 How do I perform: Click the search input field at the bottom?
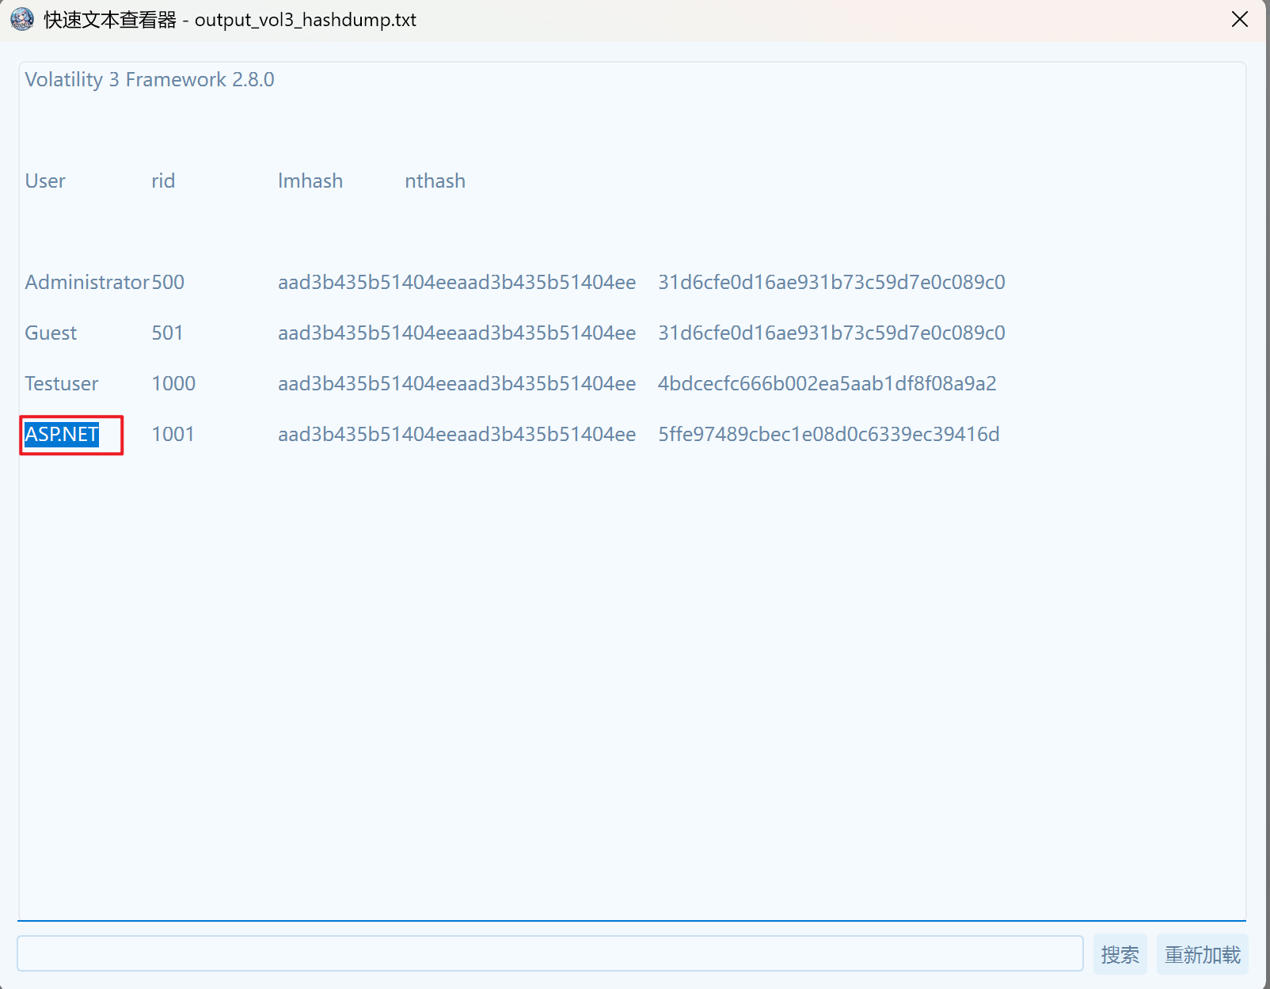click(x=549, y=953)
